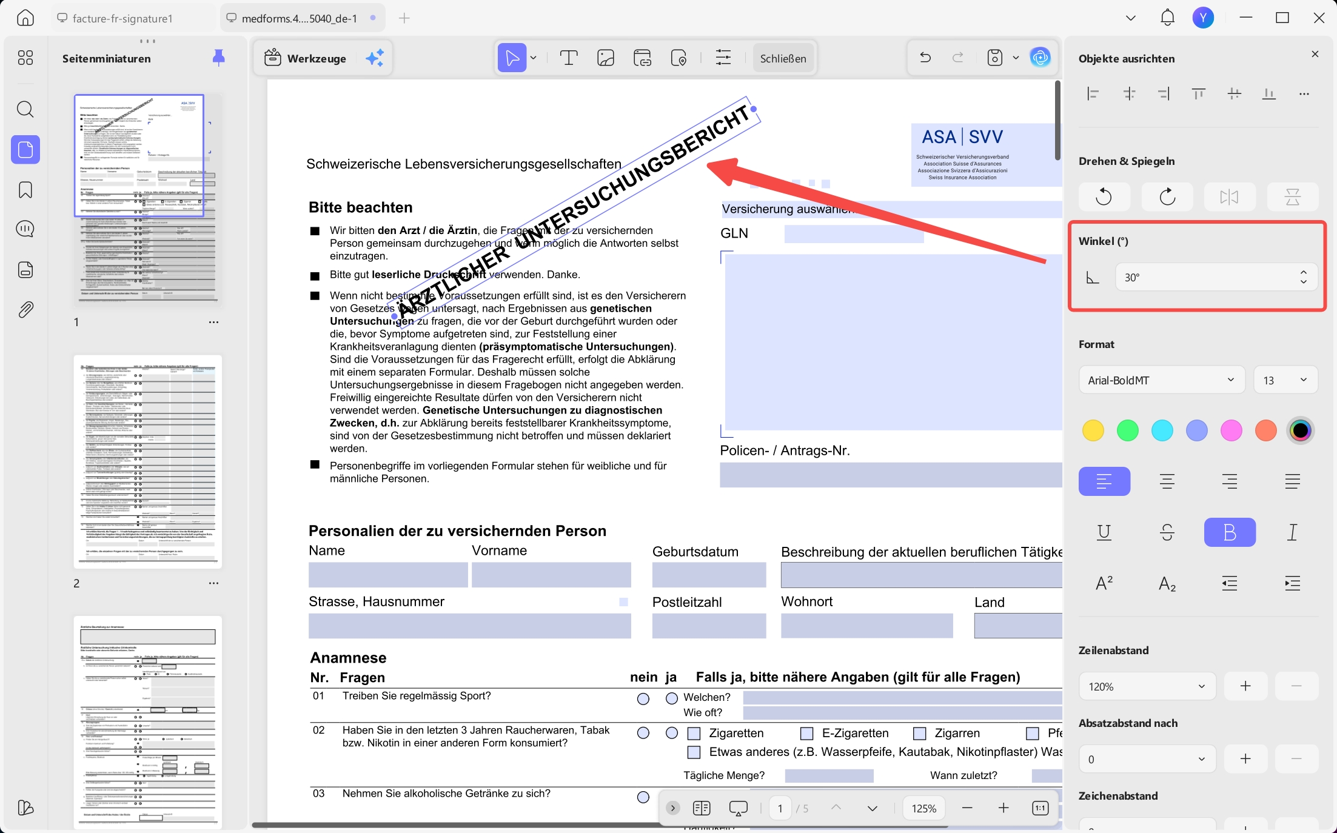The width and height of the screenshot is (1337, 833).
Task: Toggle bold text formatting
Action: 1230,532
